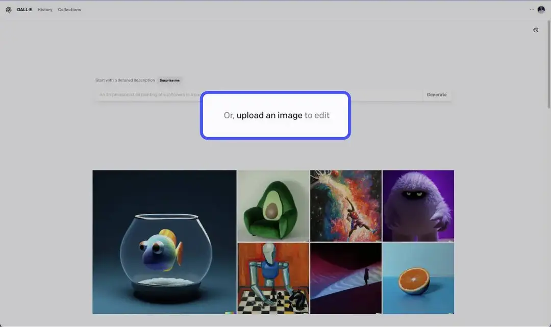551x327 pixels.
Task: Focus the image description input field
Action: pyautogui.click(x=259, y=95)
